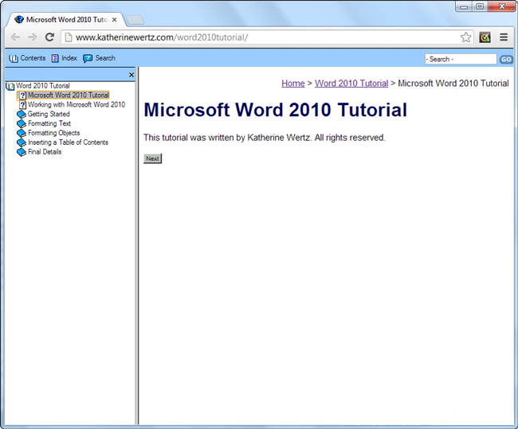The width and height of the screenshot is (518, 429).
Task: Bookmark the page with the star icon
Action: (466, 37)
